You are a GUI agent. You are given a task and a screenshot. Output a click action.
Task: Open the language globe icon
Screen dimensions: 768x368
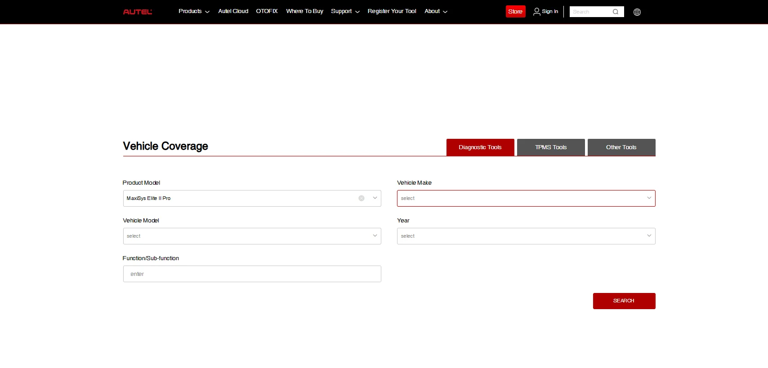coord(637,12)
